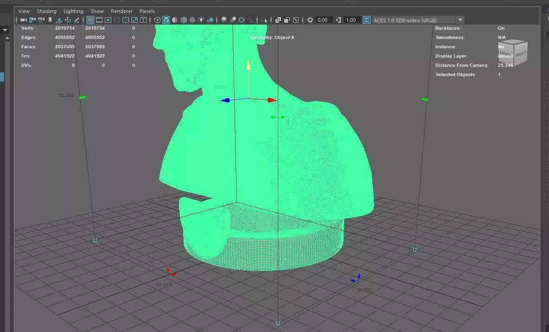Click the Use All Lights bulb icon
This screenshot has height=332, width=549.
pyautogui.click(x=201, y=20)
